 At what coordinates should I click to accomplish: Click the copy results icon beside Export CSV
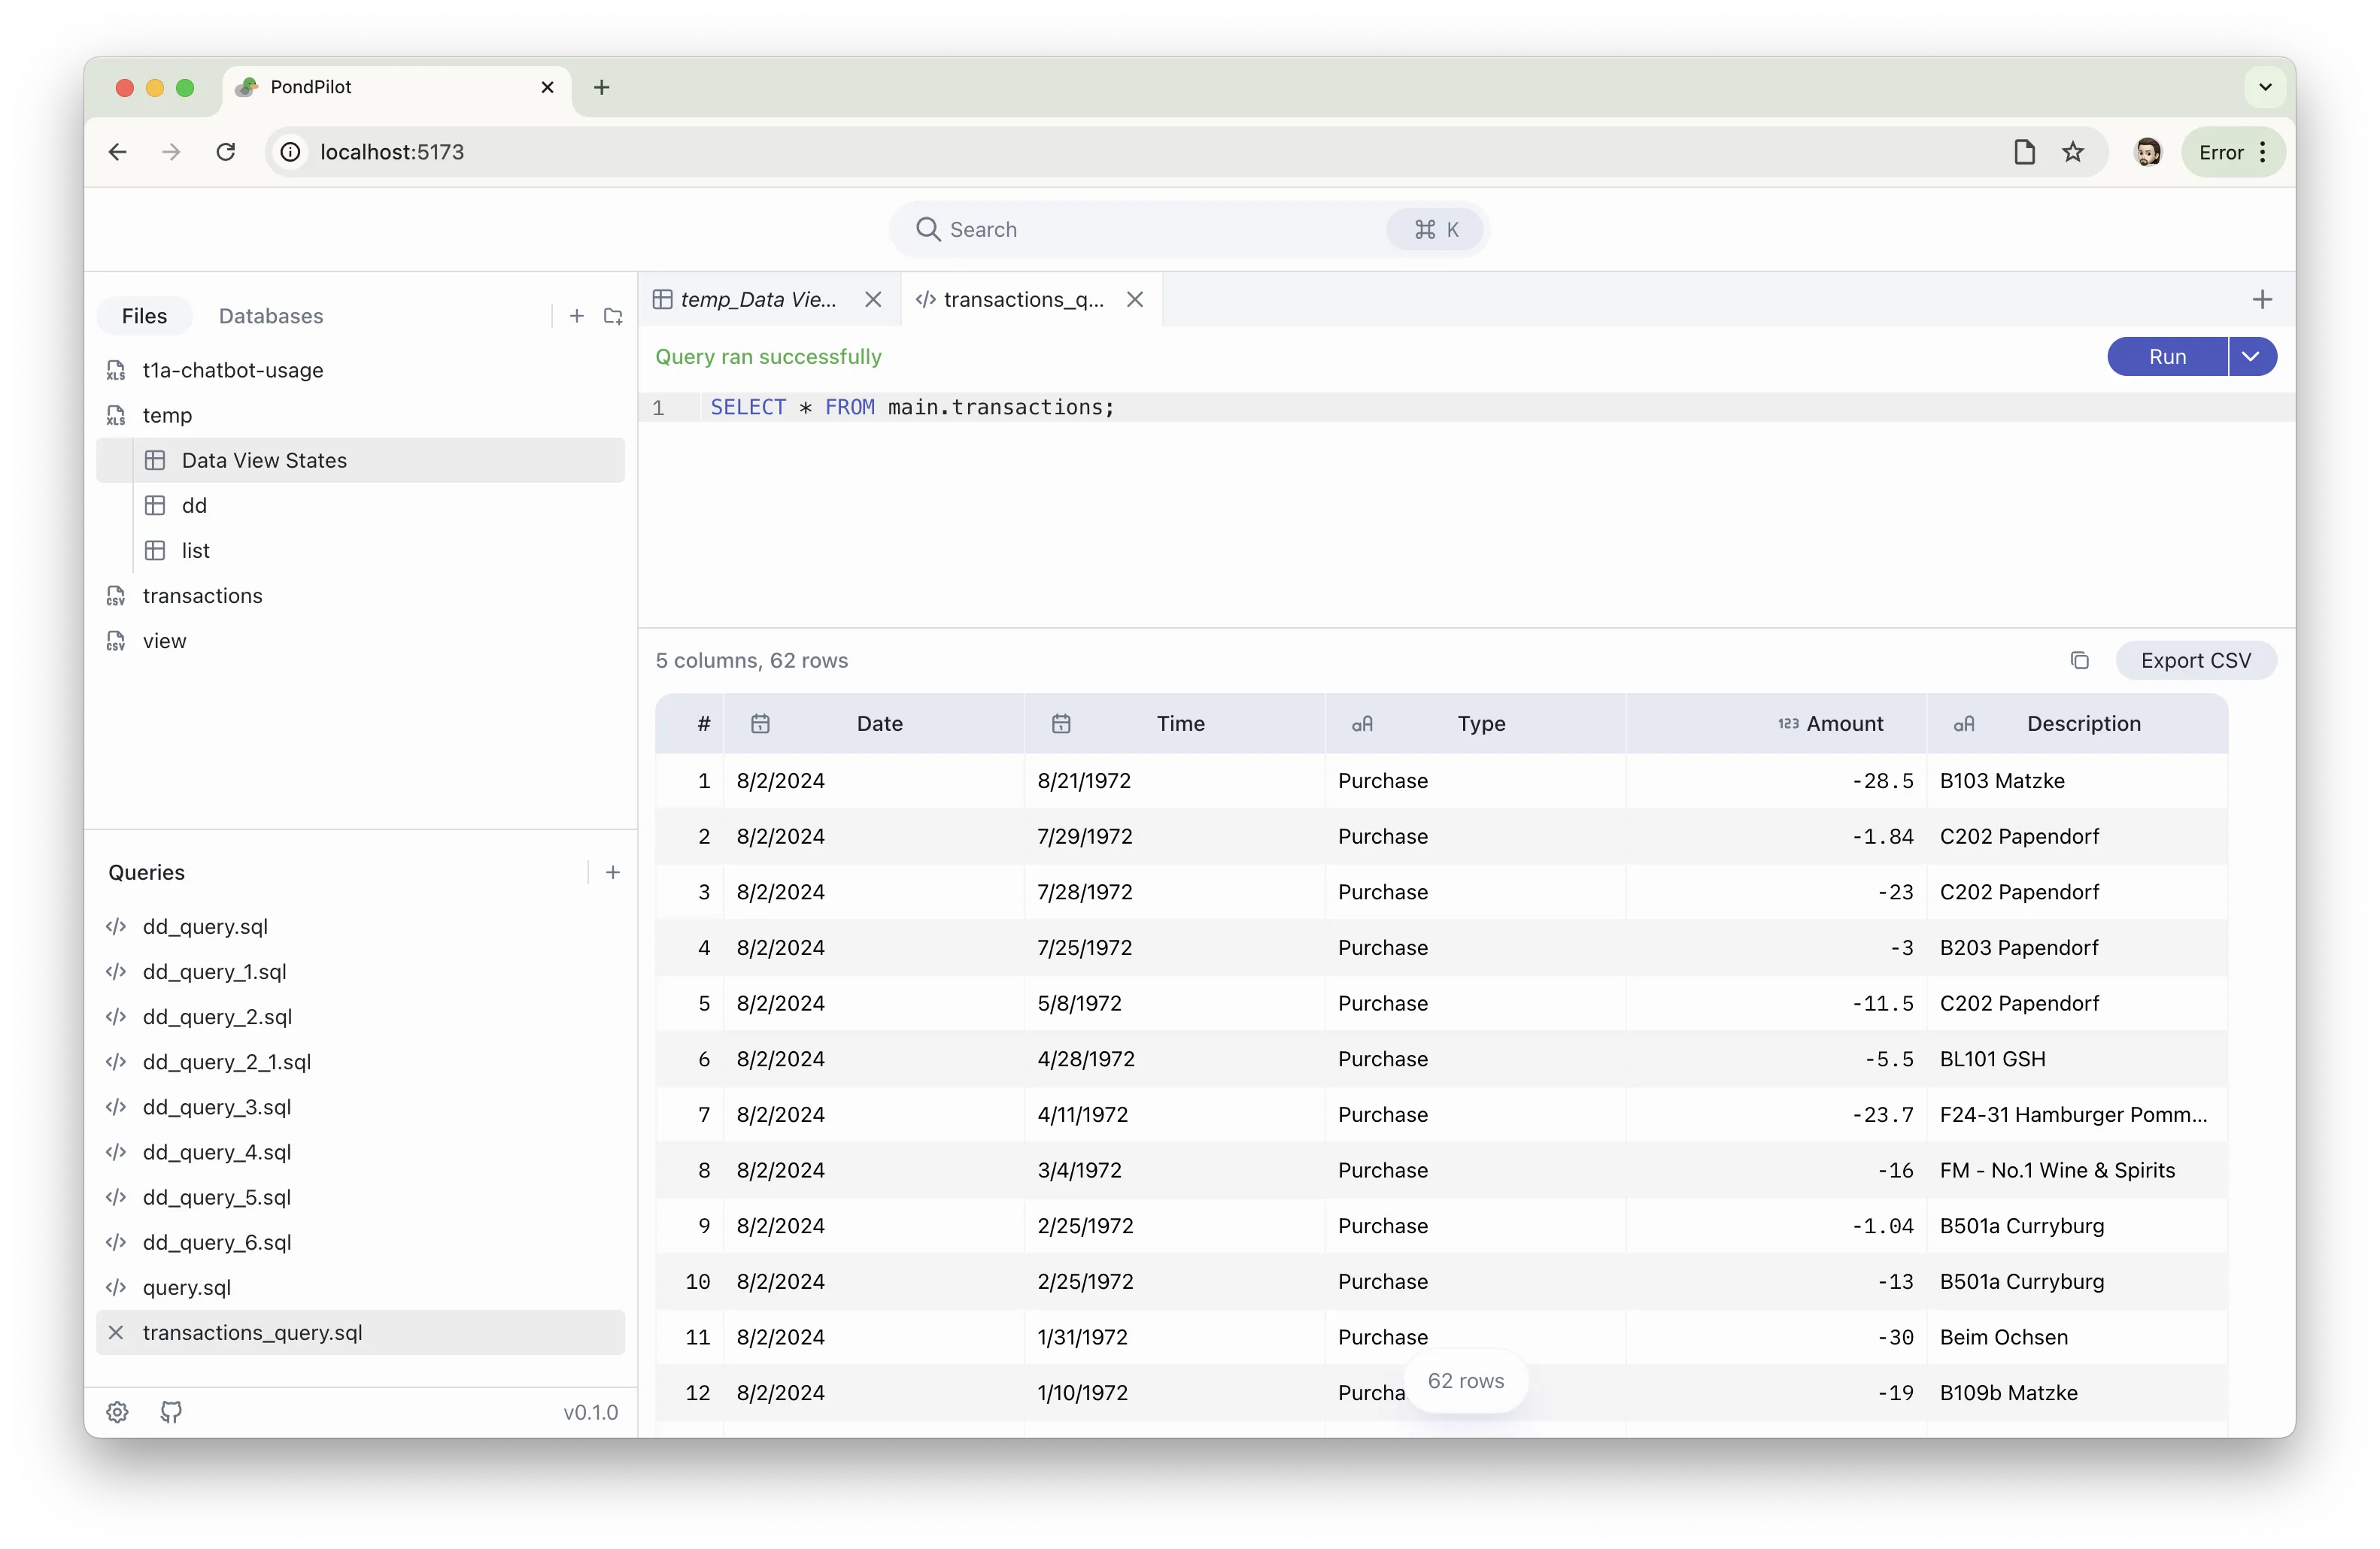pyautogui.click(x=2080, y=659)
